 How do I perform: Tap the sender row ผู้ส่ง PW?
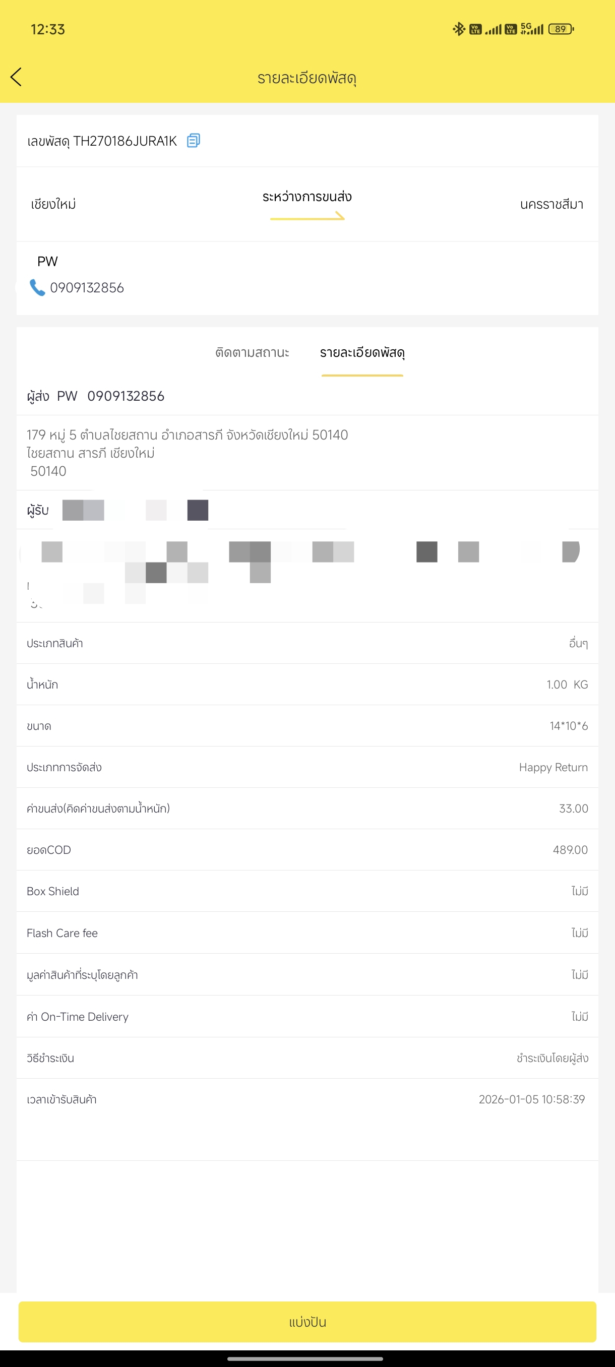(x=95, y=396)
